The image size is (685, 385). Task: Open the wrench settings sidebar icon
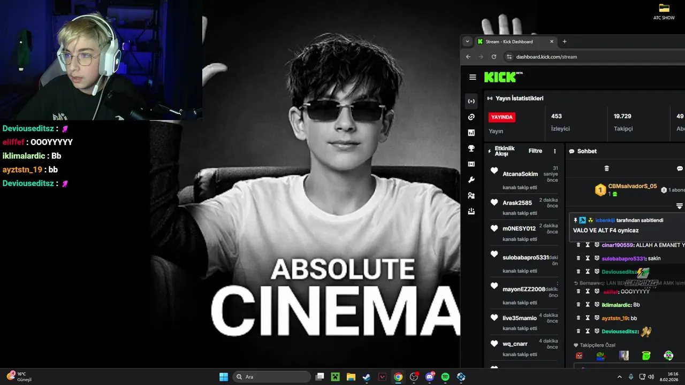[471, 180]
